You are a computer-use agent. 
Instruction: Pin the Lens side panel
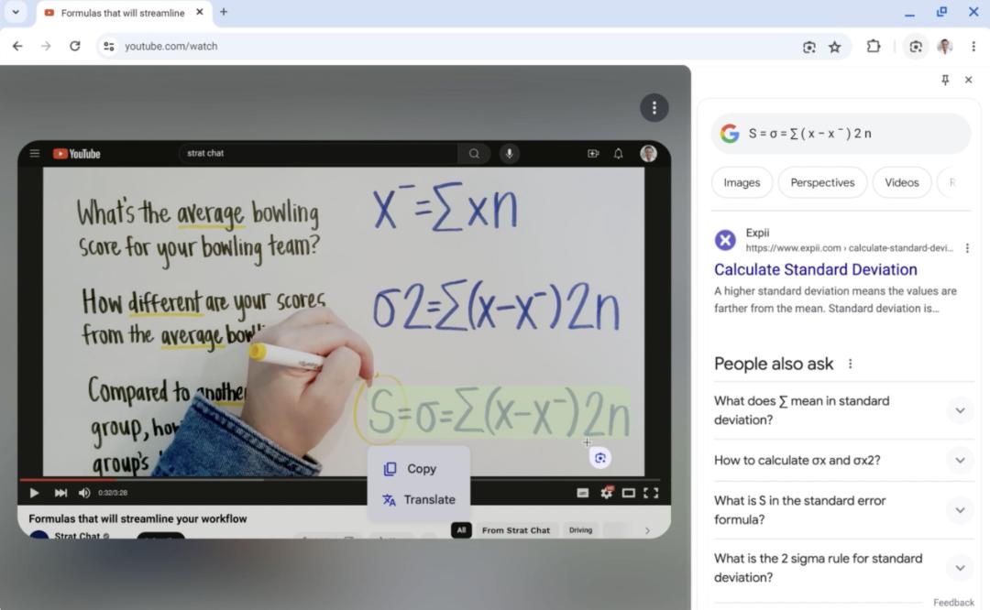tap(945, 80)
